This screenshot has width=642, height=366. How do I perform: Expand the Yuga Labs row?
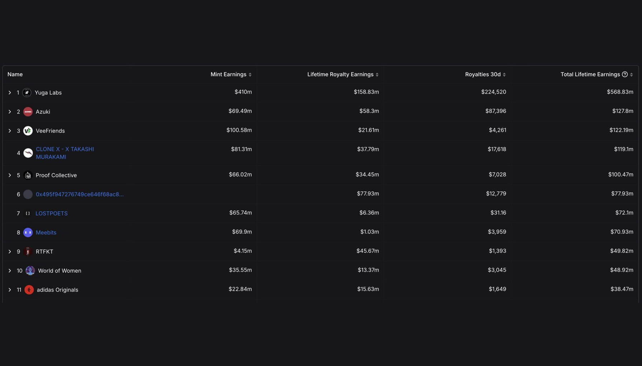10,93
